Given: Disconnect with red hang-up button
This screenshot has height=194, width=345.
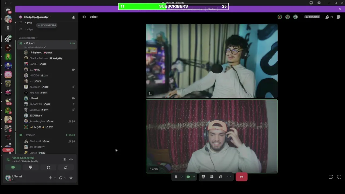Looking at the screenshot, I should coord(241,177).
